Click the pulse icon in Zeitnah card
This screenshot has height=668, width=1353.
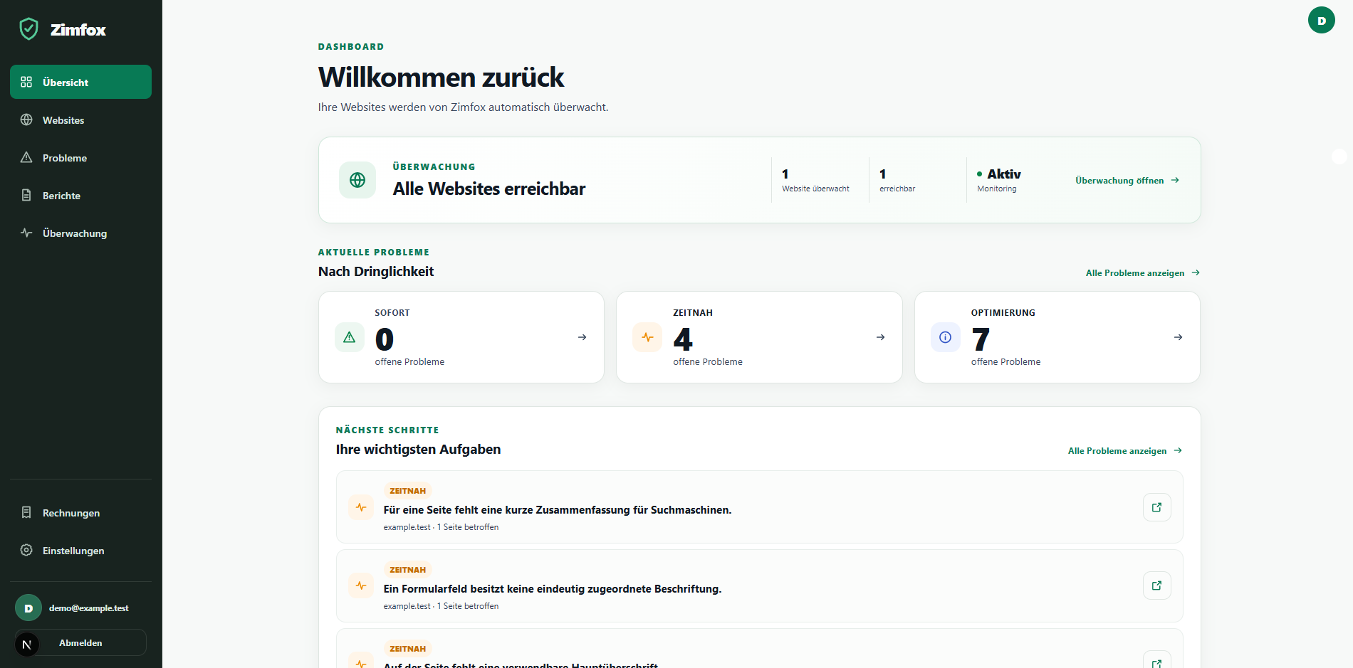pos(647,337)
